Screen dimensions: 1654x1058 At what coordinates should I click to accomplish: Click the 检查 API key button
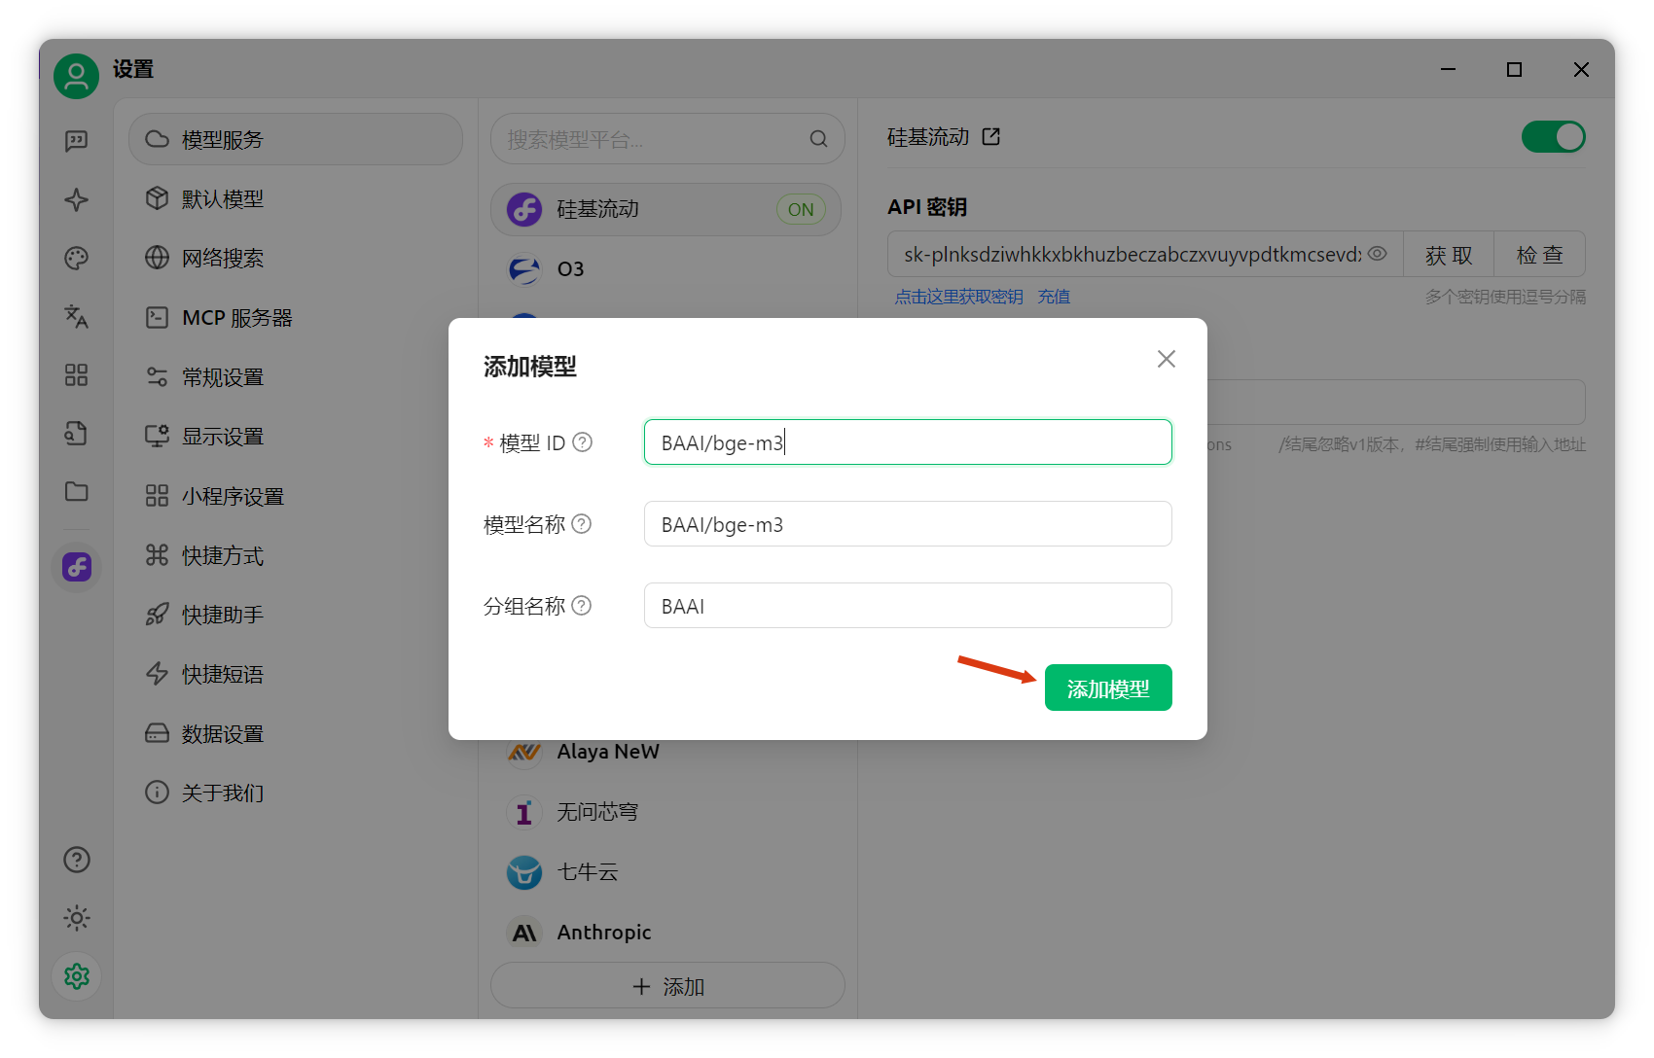(1539, 255)
